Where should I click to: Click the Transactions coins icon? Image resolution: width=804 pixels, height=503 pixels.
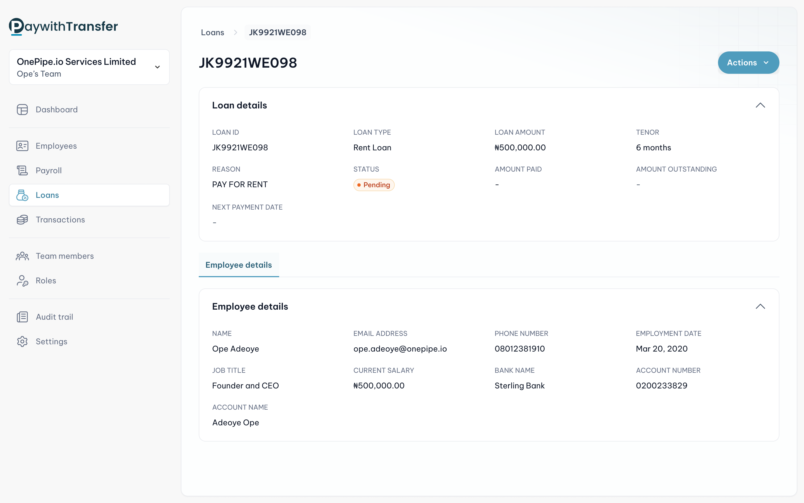coord(22,220)
